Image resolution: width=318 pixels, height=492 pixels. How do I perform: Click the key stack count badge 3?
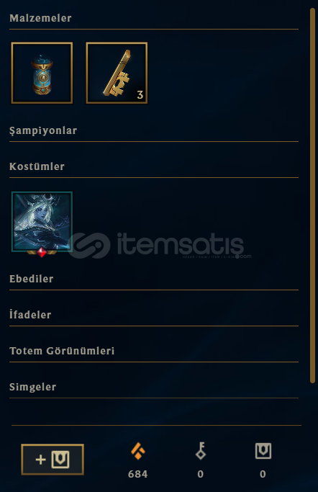pos(140,95)
